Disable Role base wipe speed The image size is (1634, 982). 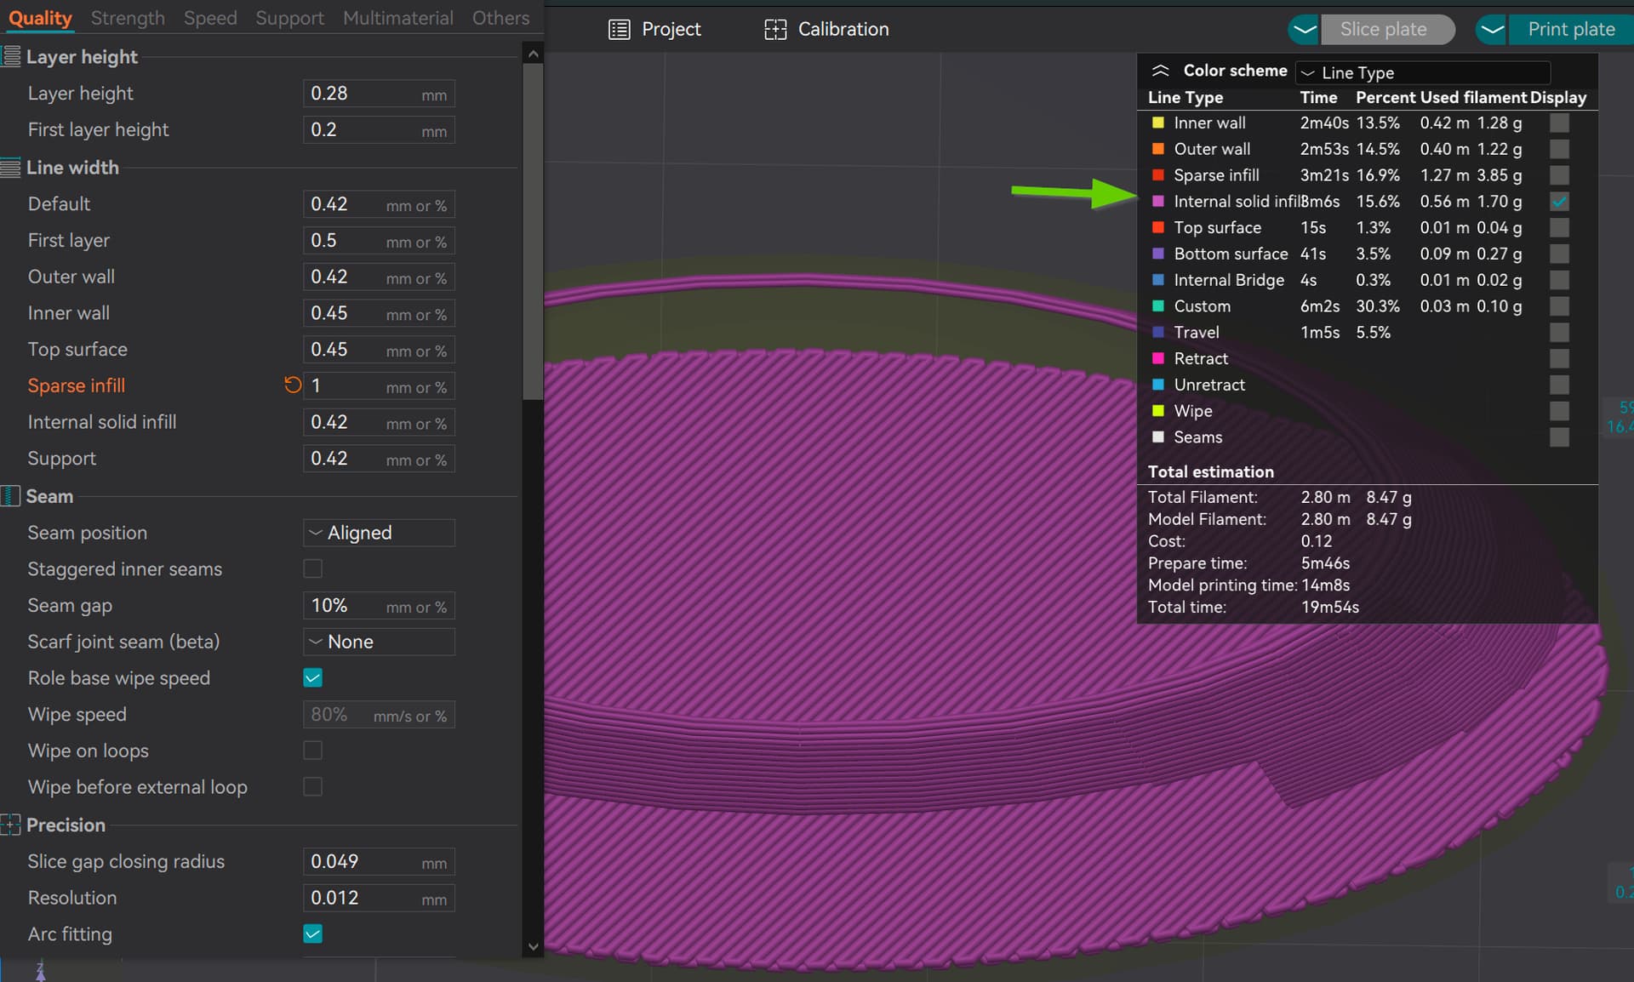[313, 677]
